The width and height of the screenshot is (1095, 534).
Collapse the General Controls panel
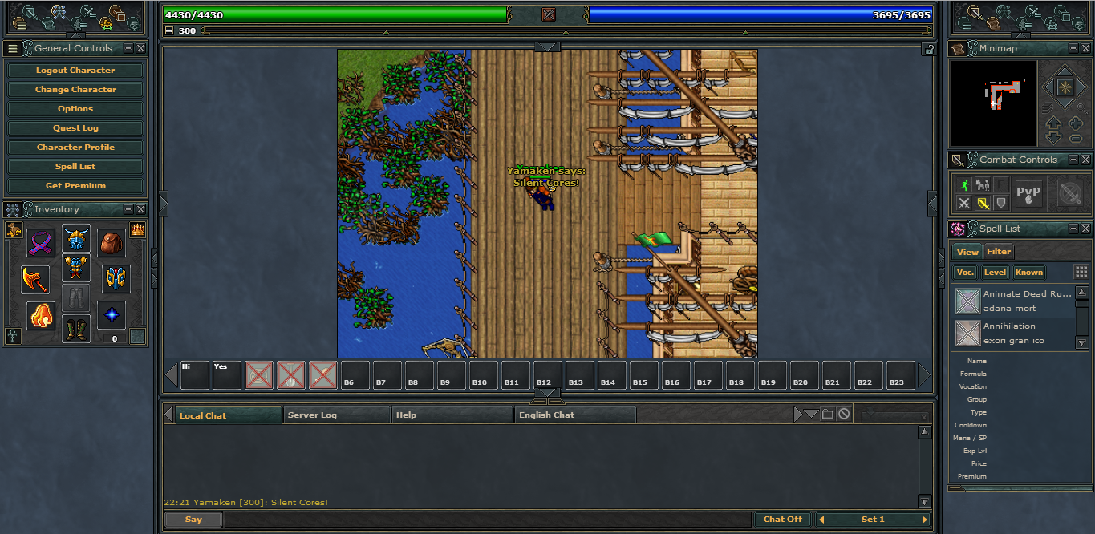click(128, 49)
